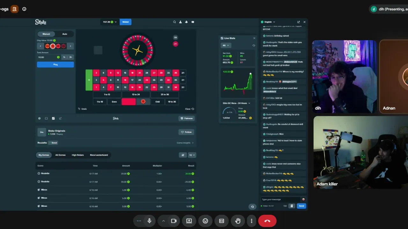Screen dimensions: 408x229
Task: Click the Total Amount input field
Action: pos(49,57)
